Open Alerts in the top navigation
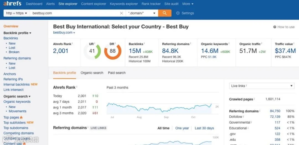This screenshot has height=145, width=299. pos(50,4)
